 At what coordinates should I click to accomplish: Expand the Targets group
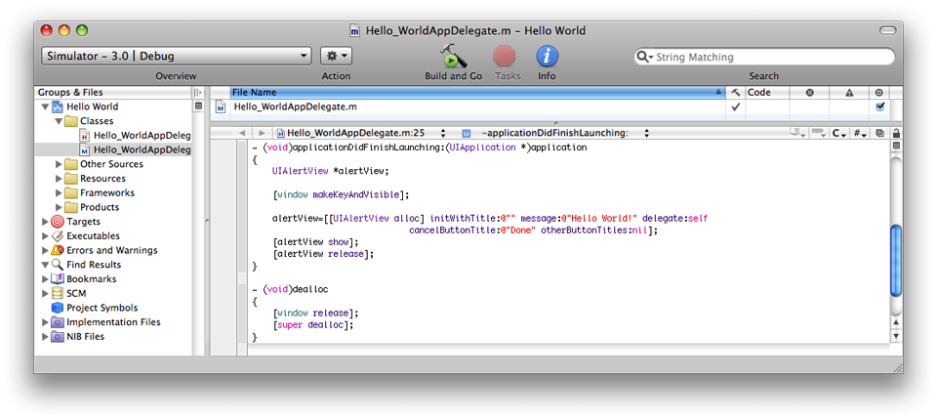tap(46, 222)
